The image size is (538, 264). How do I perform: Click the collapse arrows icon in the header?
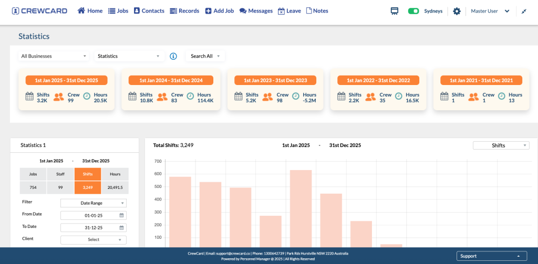click(x=524, y=12)
